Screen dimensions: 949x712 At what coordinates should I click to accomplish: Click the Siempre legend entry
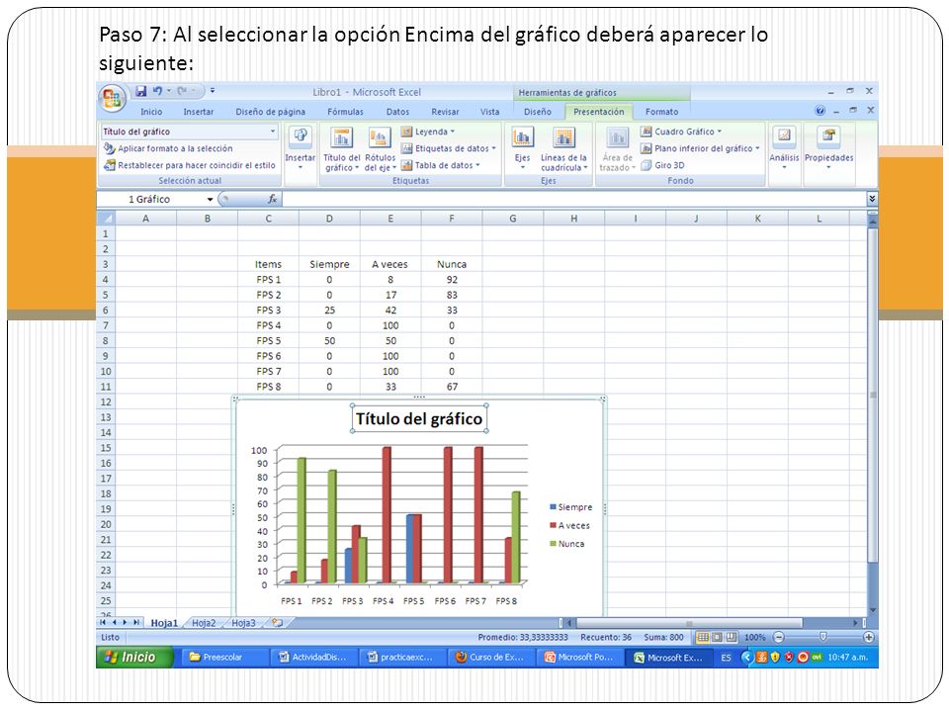pyautogui.click(x=571, y=506)
